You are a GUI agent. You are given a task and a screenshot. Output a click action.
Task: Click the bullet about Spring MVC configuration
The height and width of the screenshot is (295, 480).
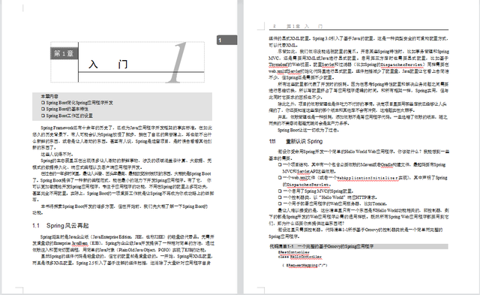point(316,191)
